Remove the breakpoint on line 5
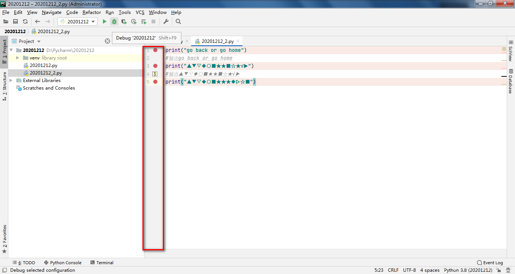Viewport: 515px width, 274px height. (155, 82)
